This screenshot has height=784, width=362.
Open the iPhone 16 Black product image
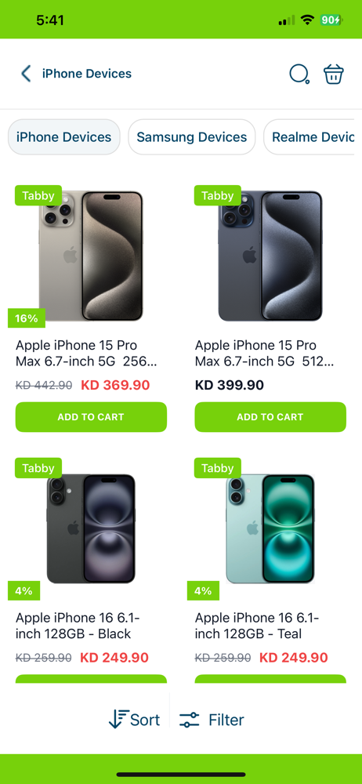coord(91,528)
